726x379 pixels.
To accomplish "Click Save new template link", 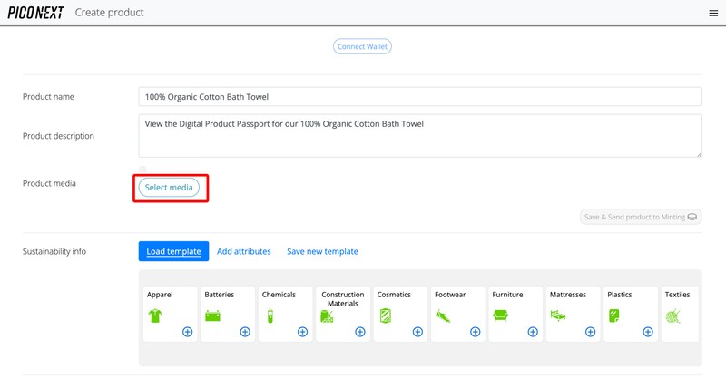I will pos(322,251).
